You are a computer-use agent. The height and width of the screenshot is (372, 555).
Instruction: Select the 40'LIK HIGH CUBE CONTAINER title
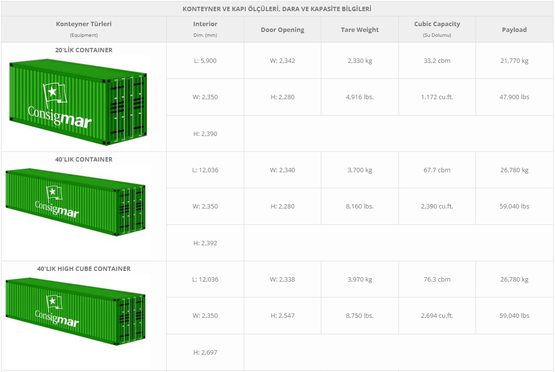tap(84, 268)
